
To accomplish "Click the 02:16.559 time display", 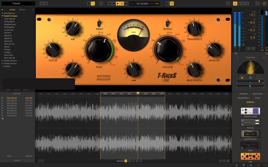I will 142,4.
